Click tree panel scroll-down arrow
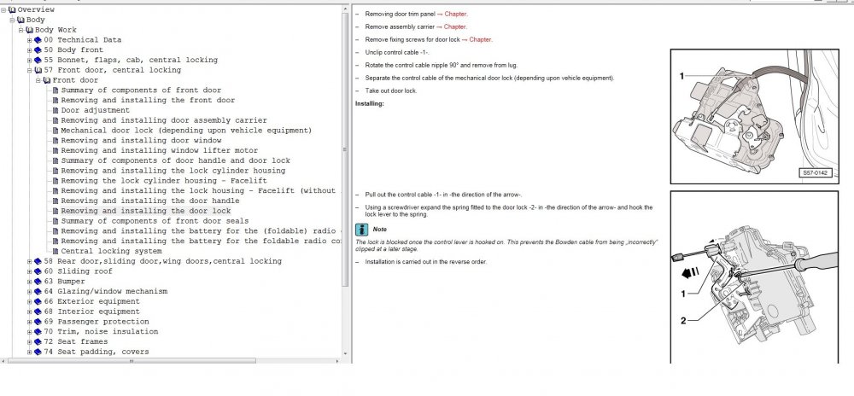 345,353
